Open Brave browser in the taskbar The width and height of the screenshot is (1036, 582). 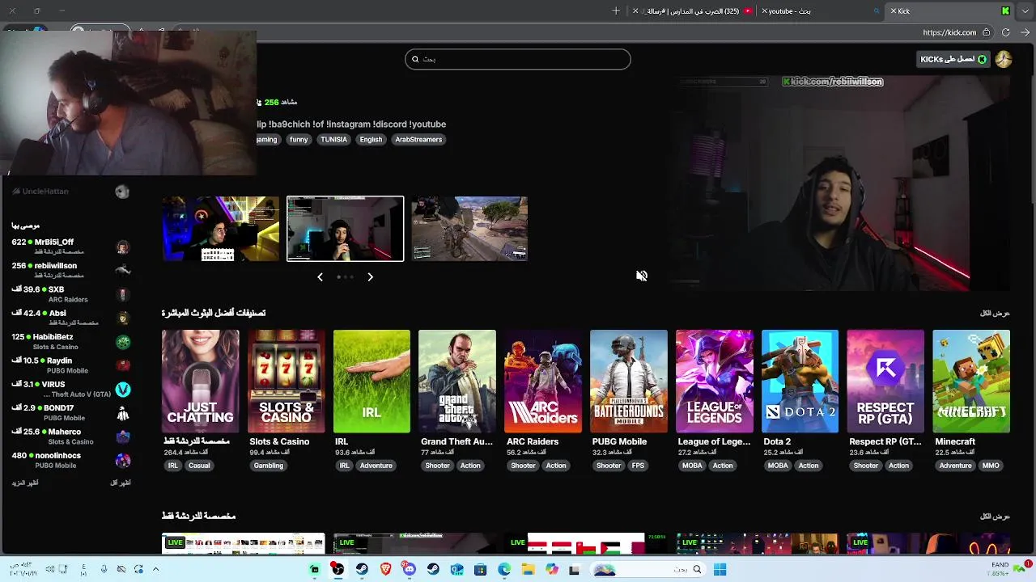coord(385,570)
